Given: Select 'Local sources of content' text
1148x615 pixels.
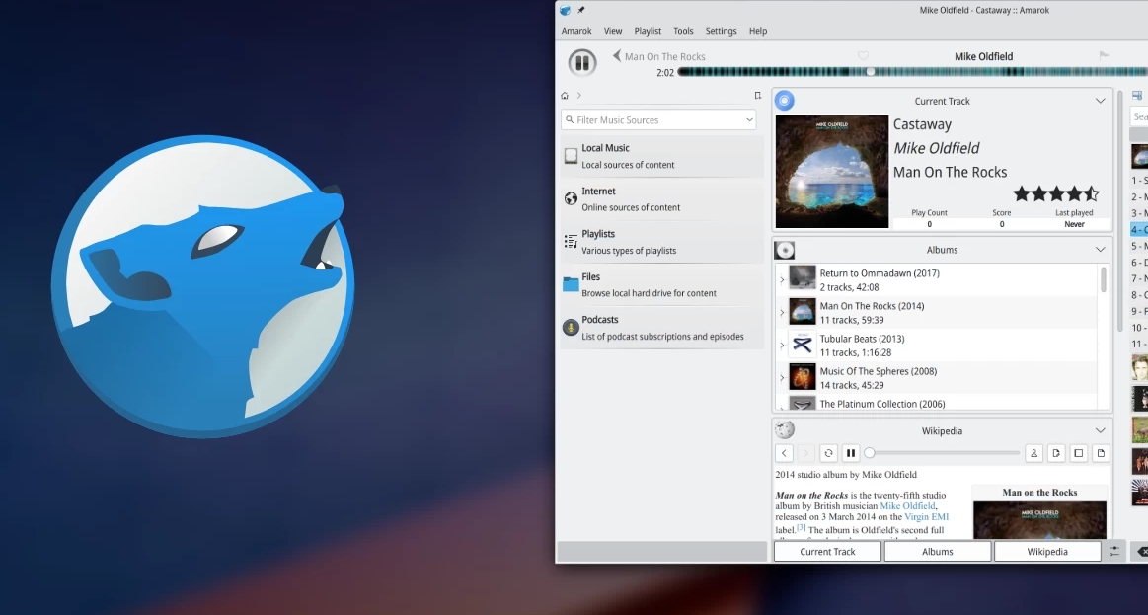Looking at the screenshot, I should click(x=628, y=165).
